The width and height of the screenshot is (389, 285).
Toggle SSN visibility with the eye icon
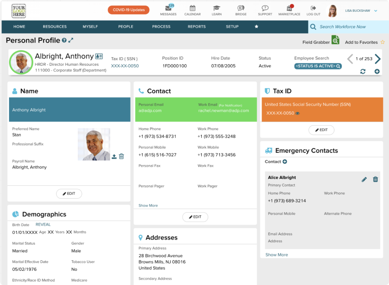pos(297,113)
